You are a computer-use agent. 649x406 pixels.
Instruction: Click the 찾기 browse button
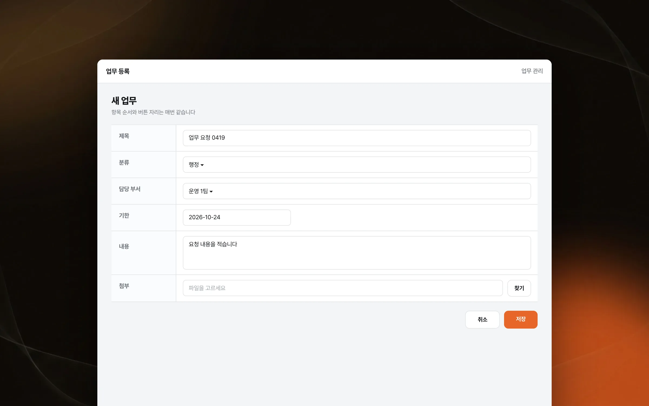[x=519, y=288]
